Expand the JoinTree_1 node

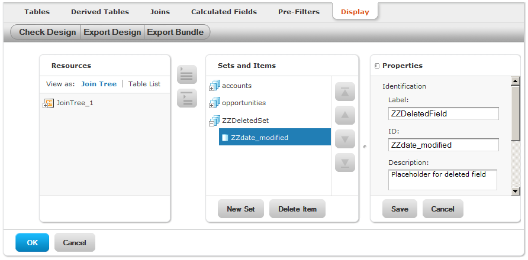(45, 106)
